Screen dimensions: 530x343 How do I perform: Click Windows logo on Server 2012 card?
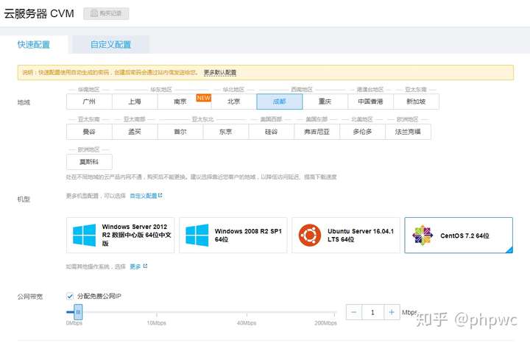coord(84,236)
